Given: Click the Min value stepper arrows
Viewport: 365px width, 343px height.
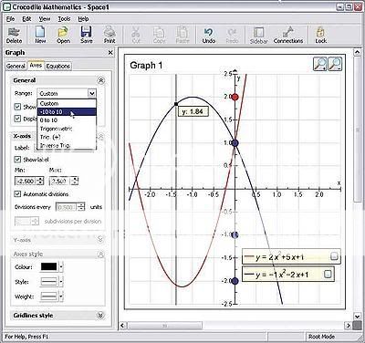Looking at the screenshot, I should [x=40, y=182].
